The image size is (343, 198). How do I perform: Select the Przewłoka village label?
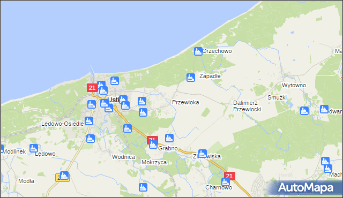[x=185, y=102]
